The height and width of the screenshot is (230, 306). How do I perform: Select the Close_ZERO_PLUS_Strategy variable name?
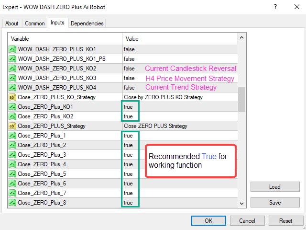(x=52, y=126)
